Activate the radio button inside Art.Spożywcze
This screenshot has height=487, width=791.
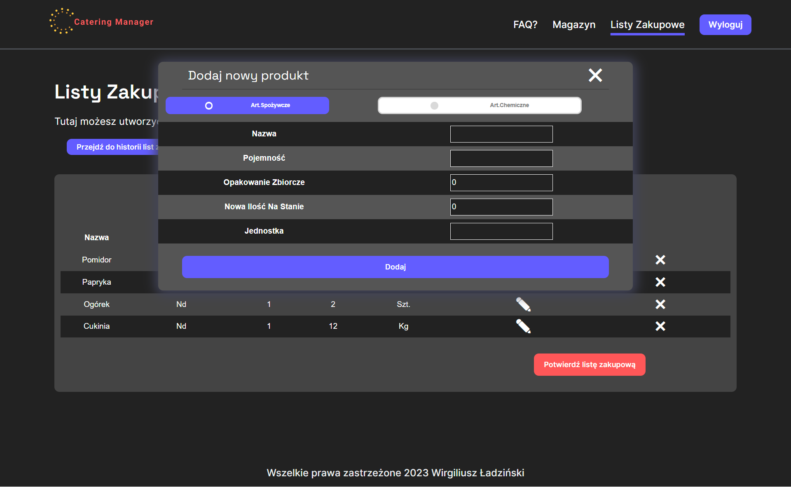click(x=209, y=105)
